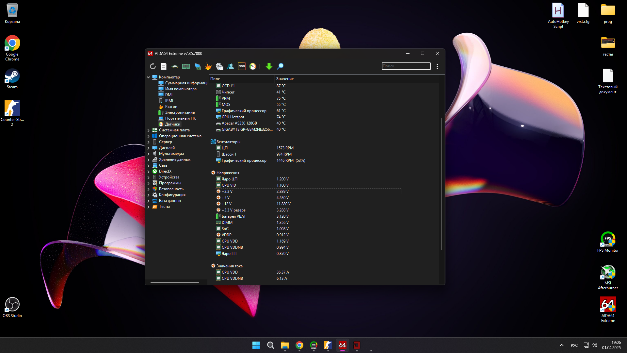The height and width of the screenshot is (353, 627).
Task: Expand the Операционная система node
Action: (148, 136)
